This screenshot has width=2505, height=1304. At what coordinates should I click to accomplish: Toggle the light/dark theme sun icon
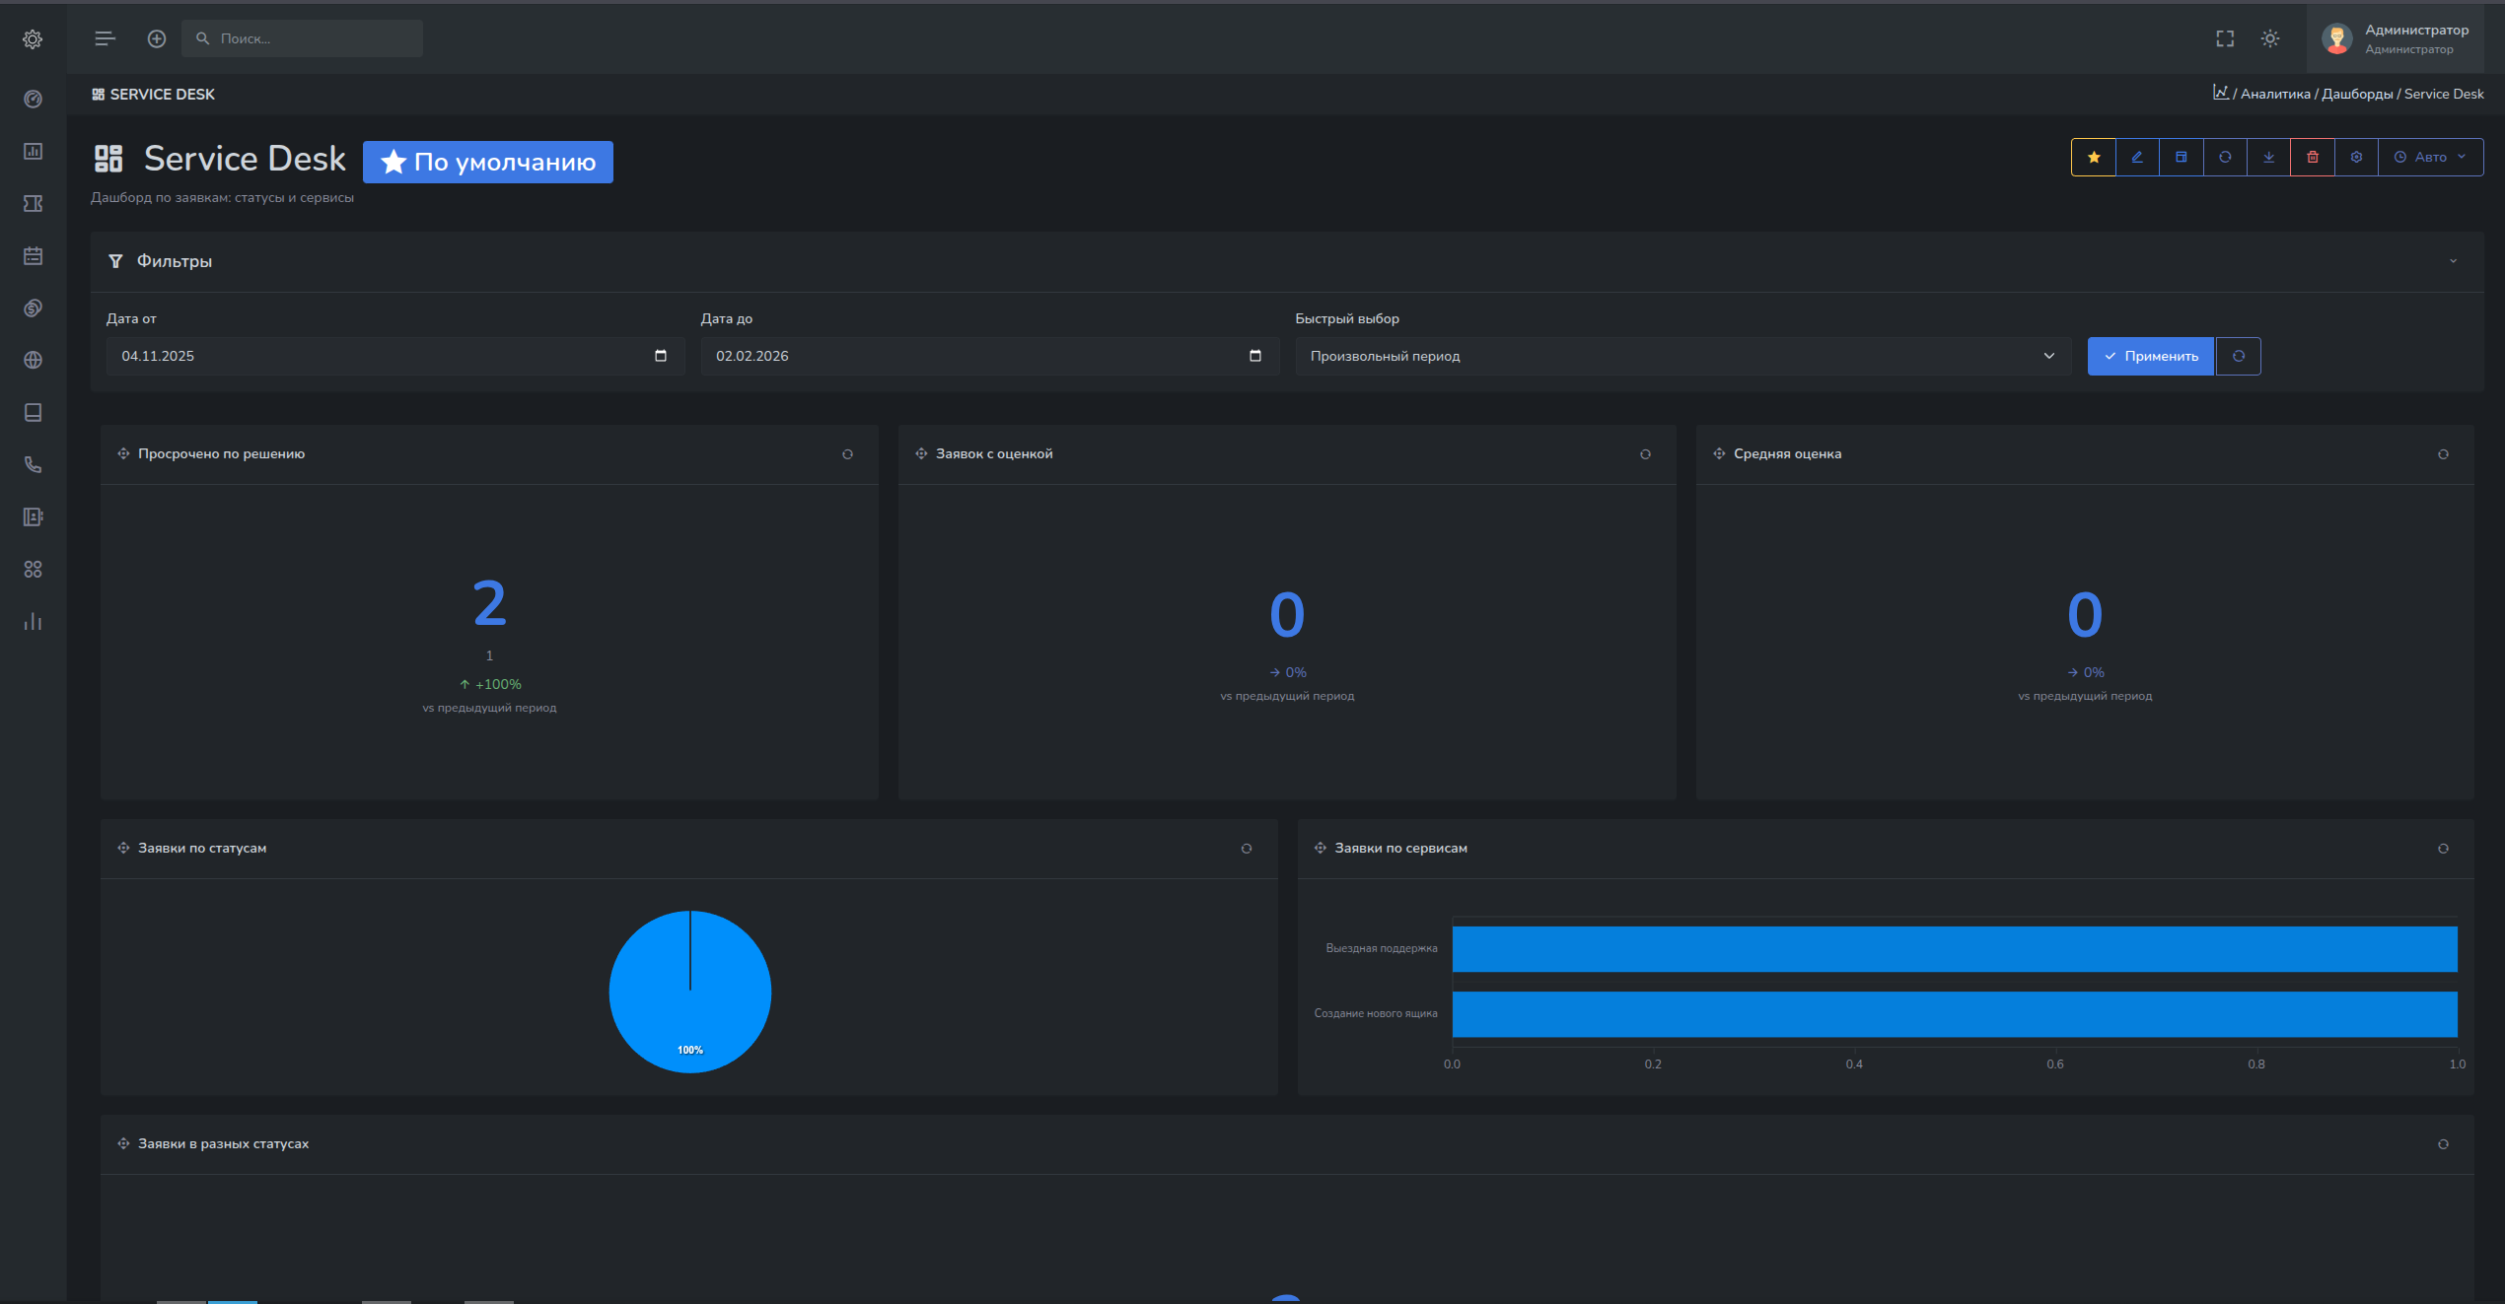[2270, 38]
